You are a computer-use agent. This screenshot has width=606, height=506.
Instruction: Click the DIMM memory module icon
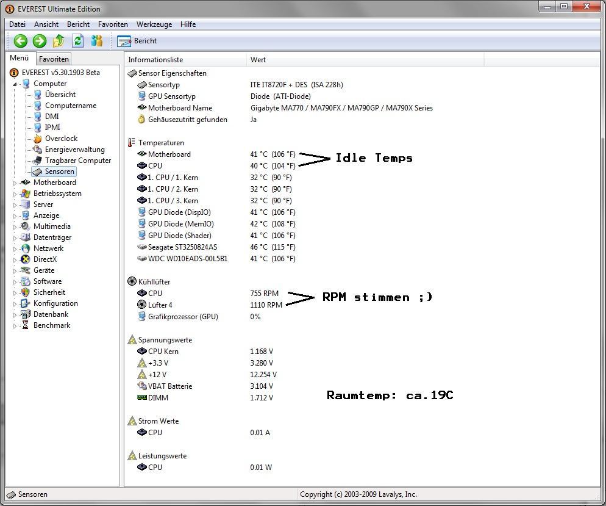coord(142,398)
